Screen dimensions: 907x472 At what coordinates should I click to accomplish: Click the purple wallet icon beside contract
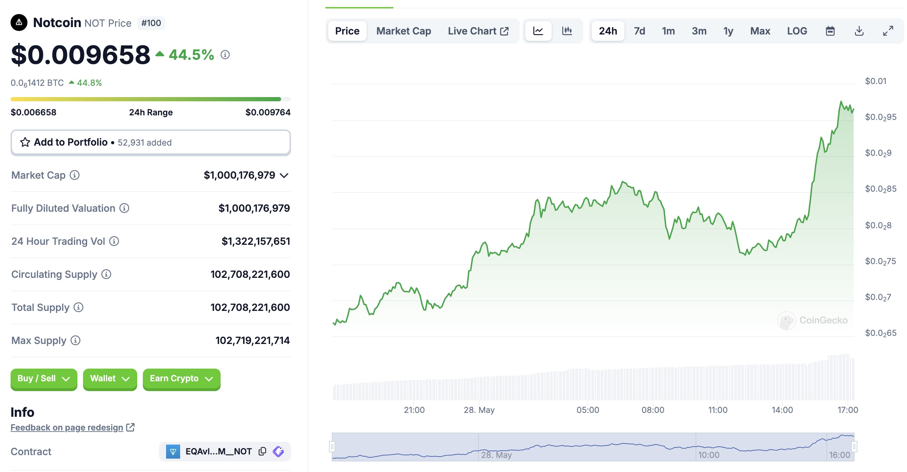click(279, 451)
